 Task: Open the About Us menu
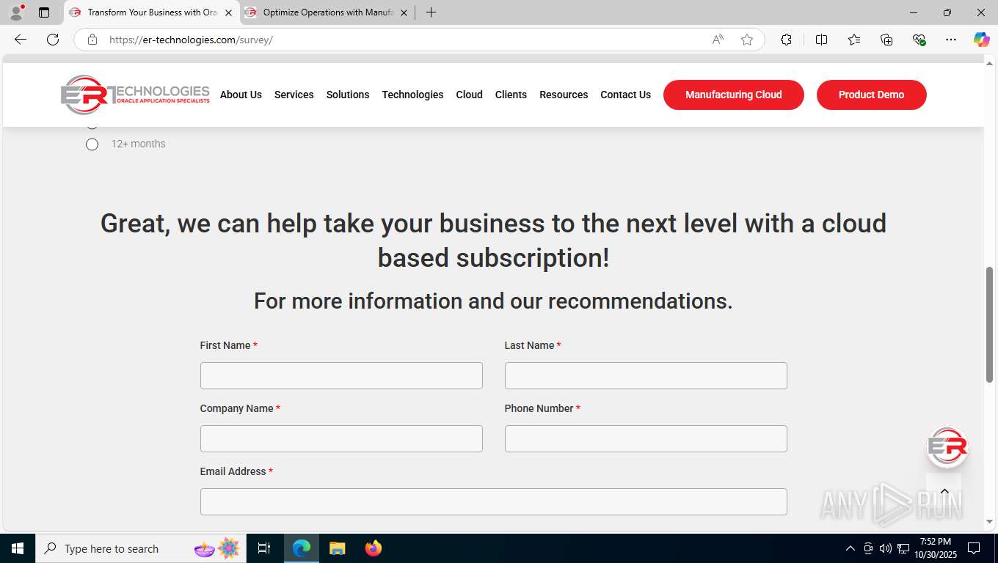click(x=241, y=95)
